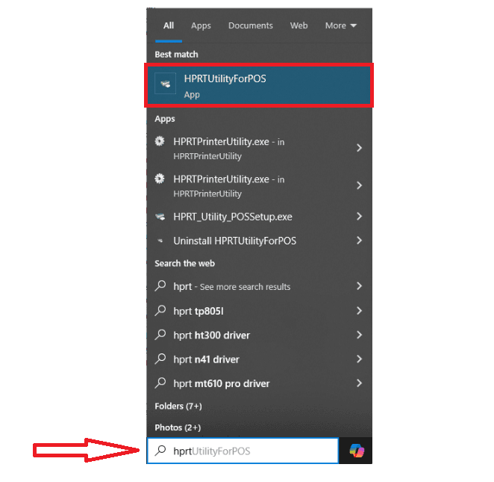Image resolution: width=494 pixels, height=482 pixels.
Task: Click the gear icon of second HPRTPrinterUtility.exe result
Action: (x=160, y=179)
